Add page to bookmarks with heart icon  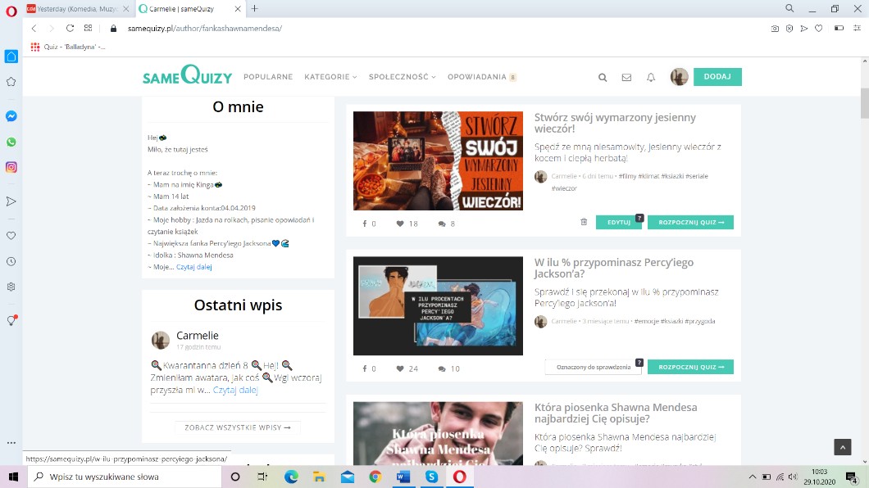click(x=818, y=28)
